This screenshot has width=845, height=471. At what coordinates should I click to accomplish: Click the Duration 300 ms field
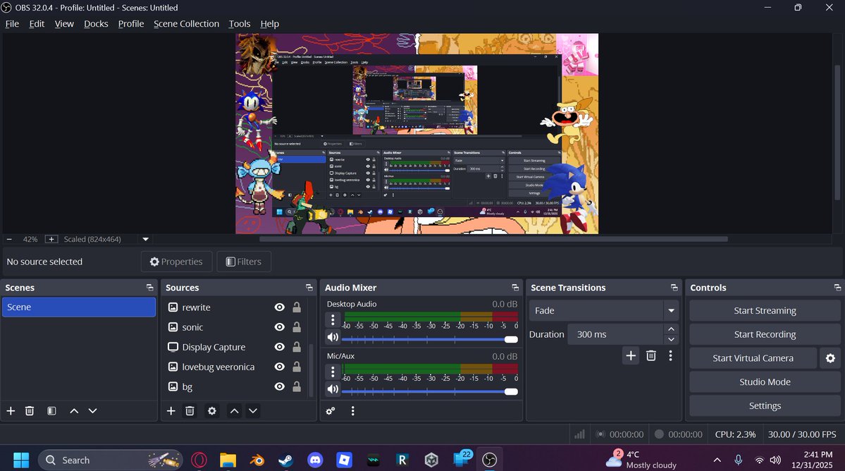[x=615, y=334]
